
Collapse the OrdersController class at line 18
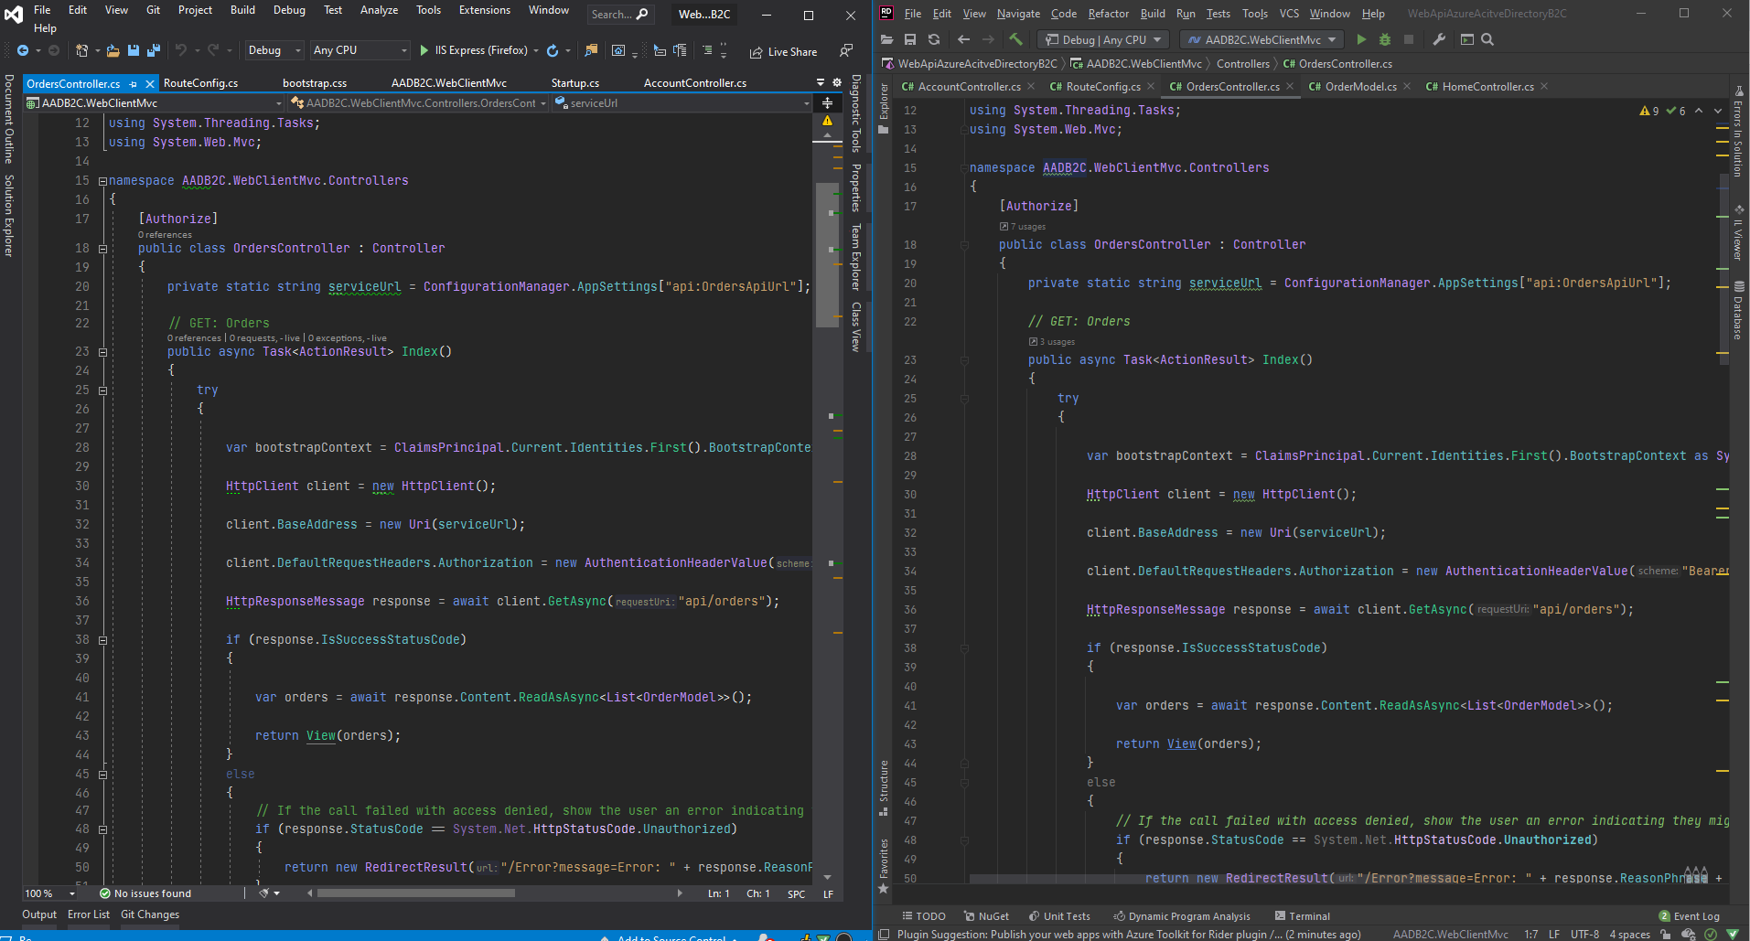(102, 249)
